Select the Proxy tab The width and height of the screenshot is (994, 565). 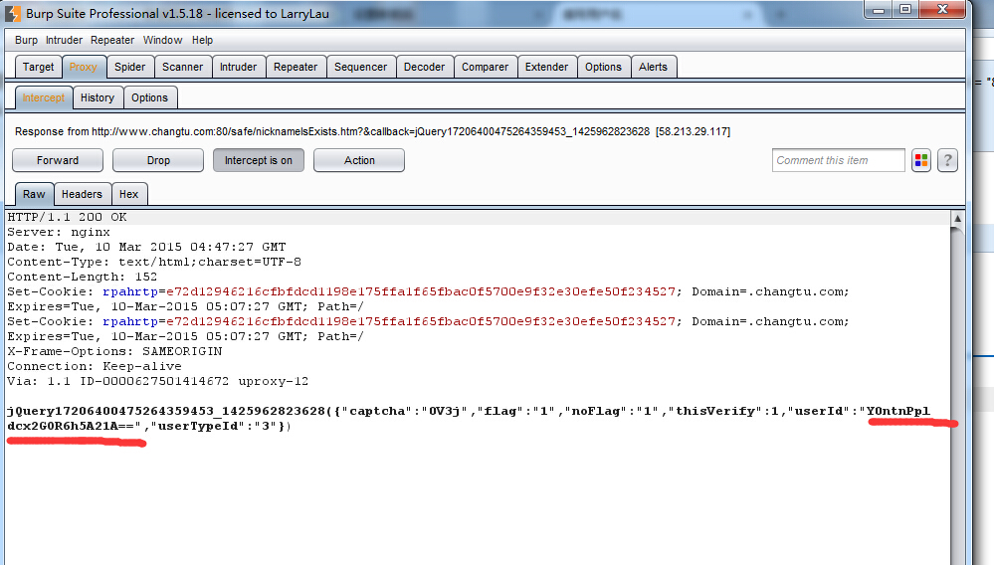(83, 67)
